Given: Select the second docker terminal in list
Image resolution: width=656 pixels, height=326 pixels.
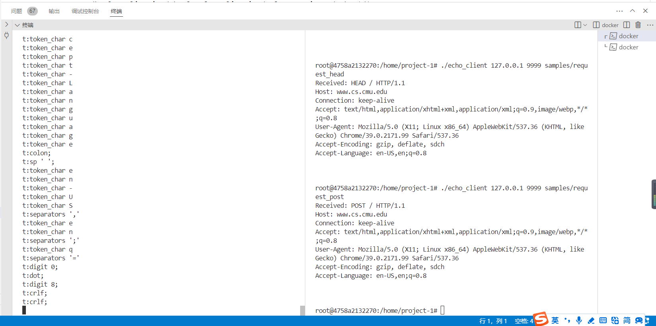Looking at the screenshot, I should pyautogui.click(x=628, y=47).
